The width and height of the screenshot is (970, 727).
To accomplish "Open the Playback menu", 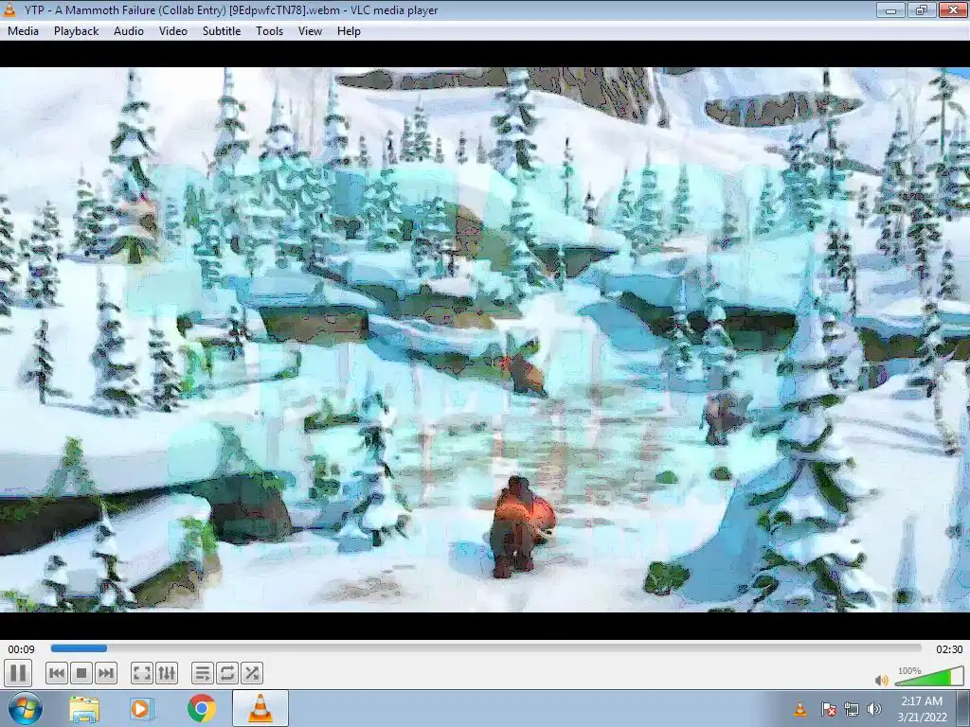I will tap(76, 31).
